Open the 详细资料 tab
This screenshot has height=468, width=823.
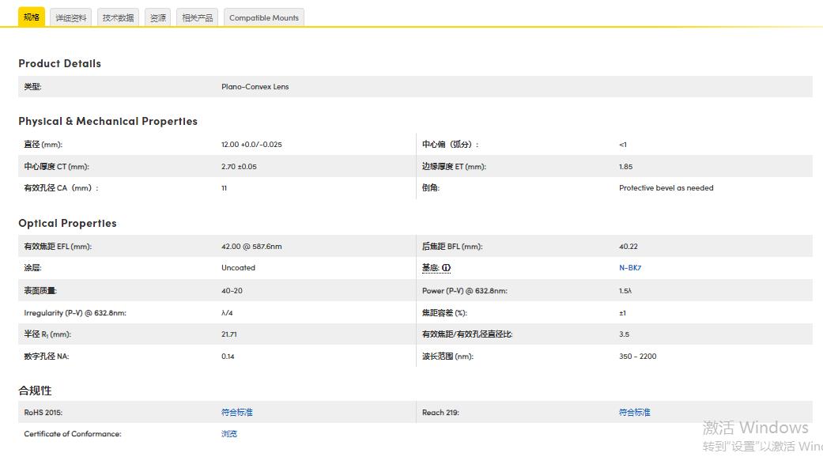pos(71,17)
